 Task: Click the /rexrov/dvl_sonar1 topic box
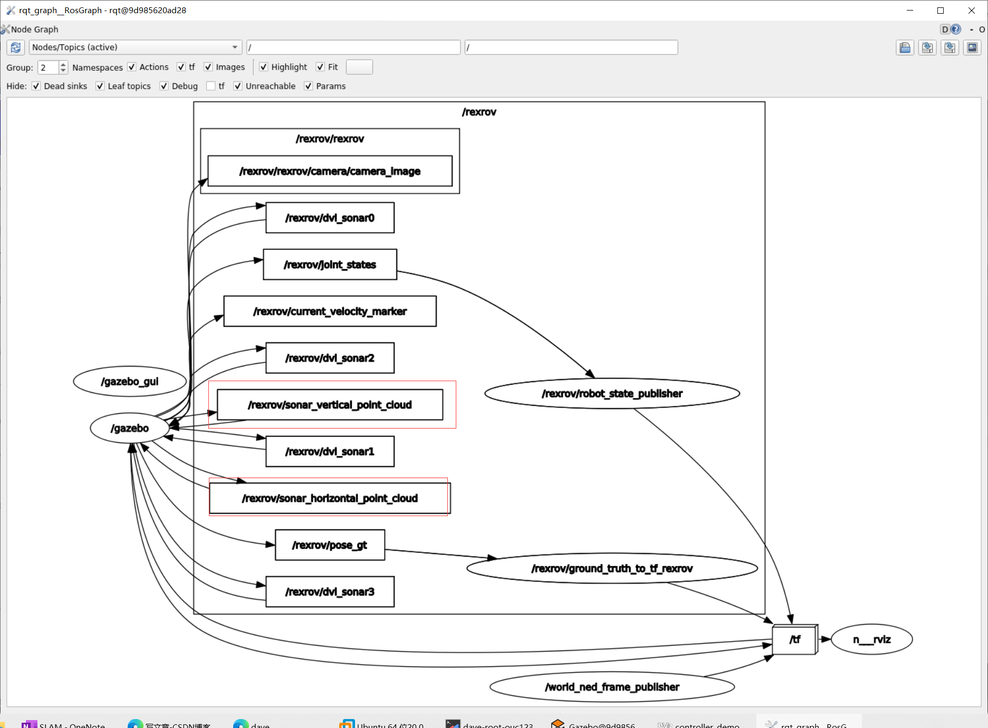[x=330, y=451]
